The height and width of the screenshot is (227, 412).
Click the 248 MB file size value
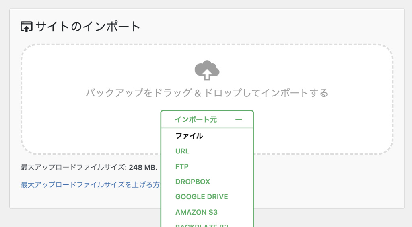point(142,167)
